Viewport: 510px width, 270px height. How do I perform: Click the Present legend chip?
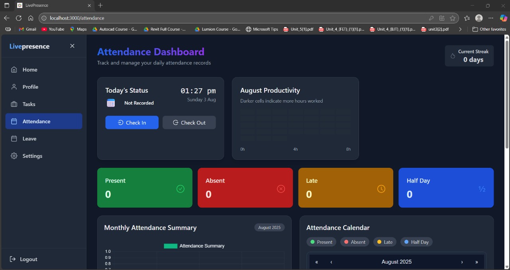(x=322, y=242)
